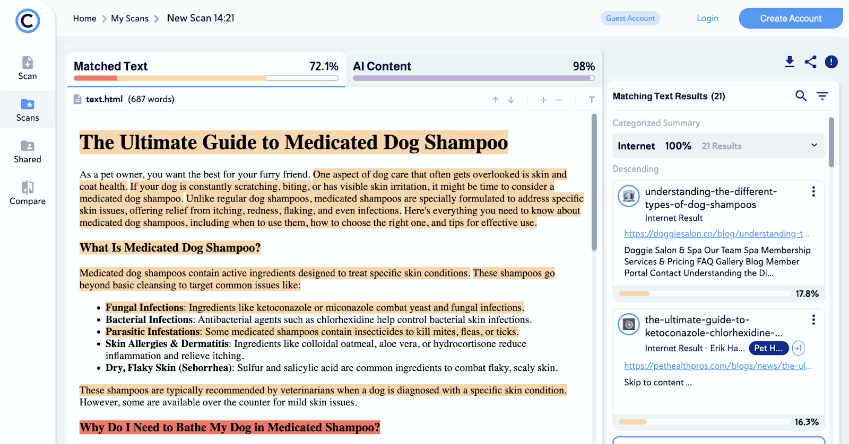Jump to previous match with up arrow
Screen dimensions: 849x444
pyautogui.click(x=495, y=100)
